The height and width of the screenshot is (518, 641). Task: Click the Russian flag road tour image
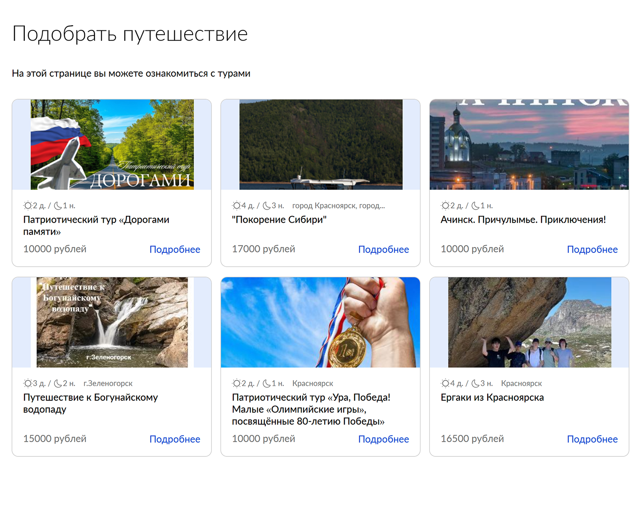(x=112, y=145)
